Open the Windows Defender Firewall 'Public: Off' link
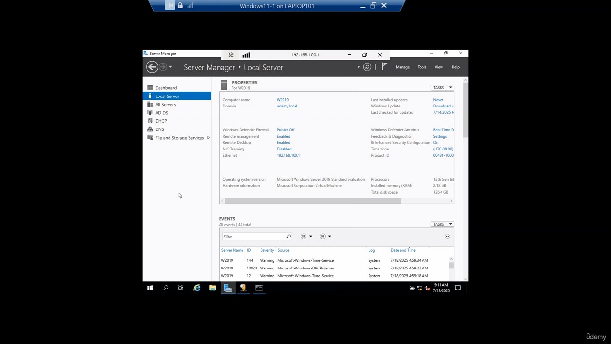 (285, 130)
